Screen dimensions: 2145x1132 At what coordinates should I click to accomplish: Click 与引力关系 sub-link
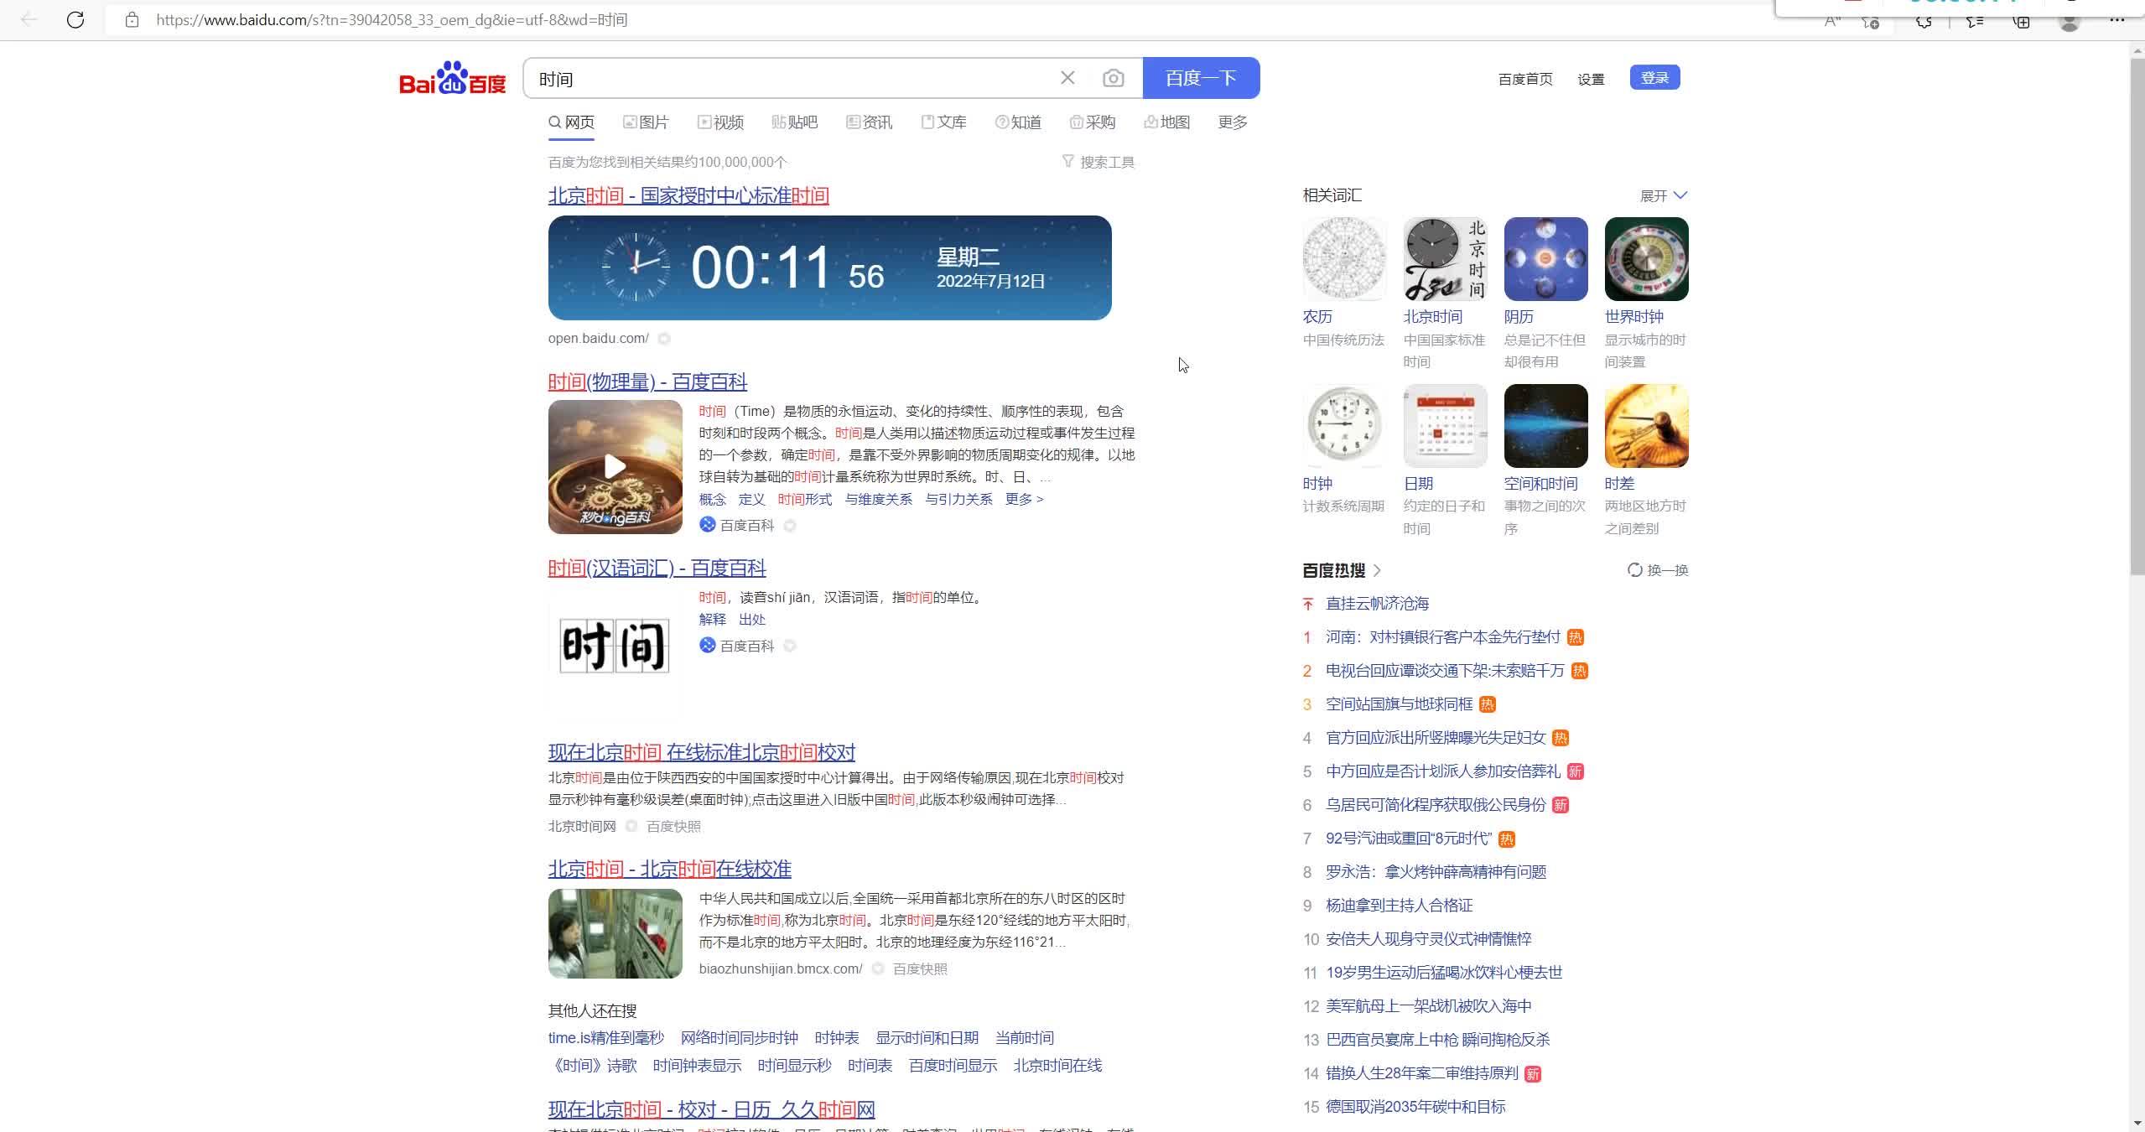(x=958, y=499)
